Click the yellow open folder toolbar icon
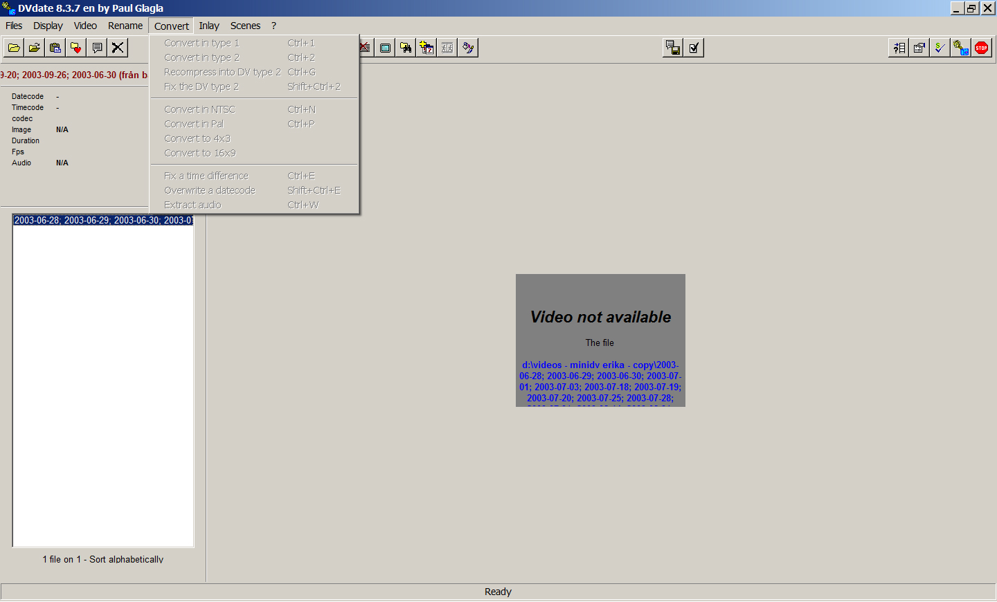 14,48
